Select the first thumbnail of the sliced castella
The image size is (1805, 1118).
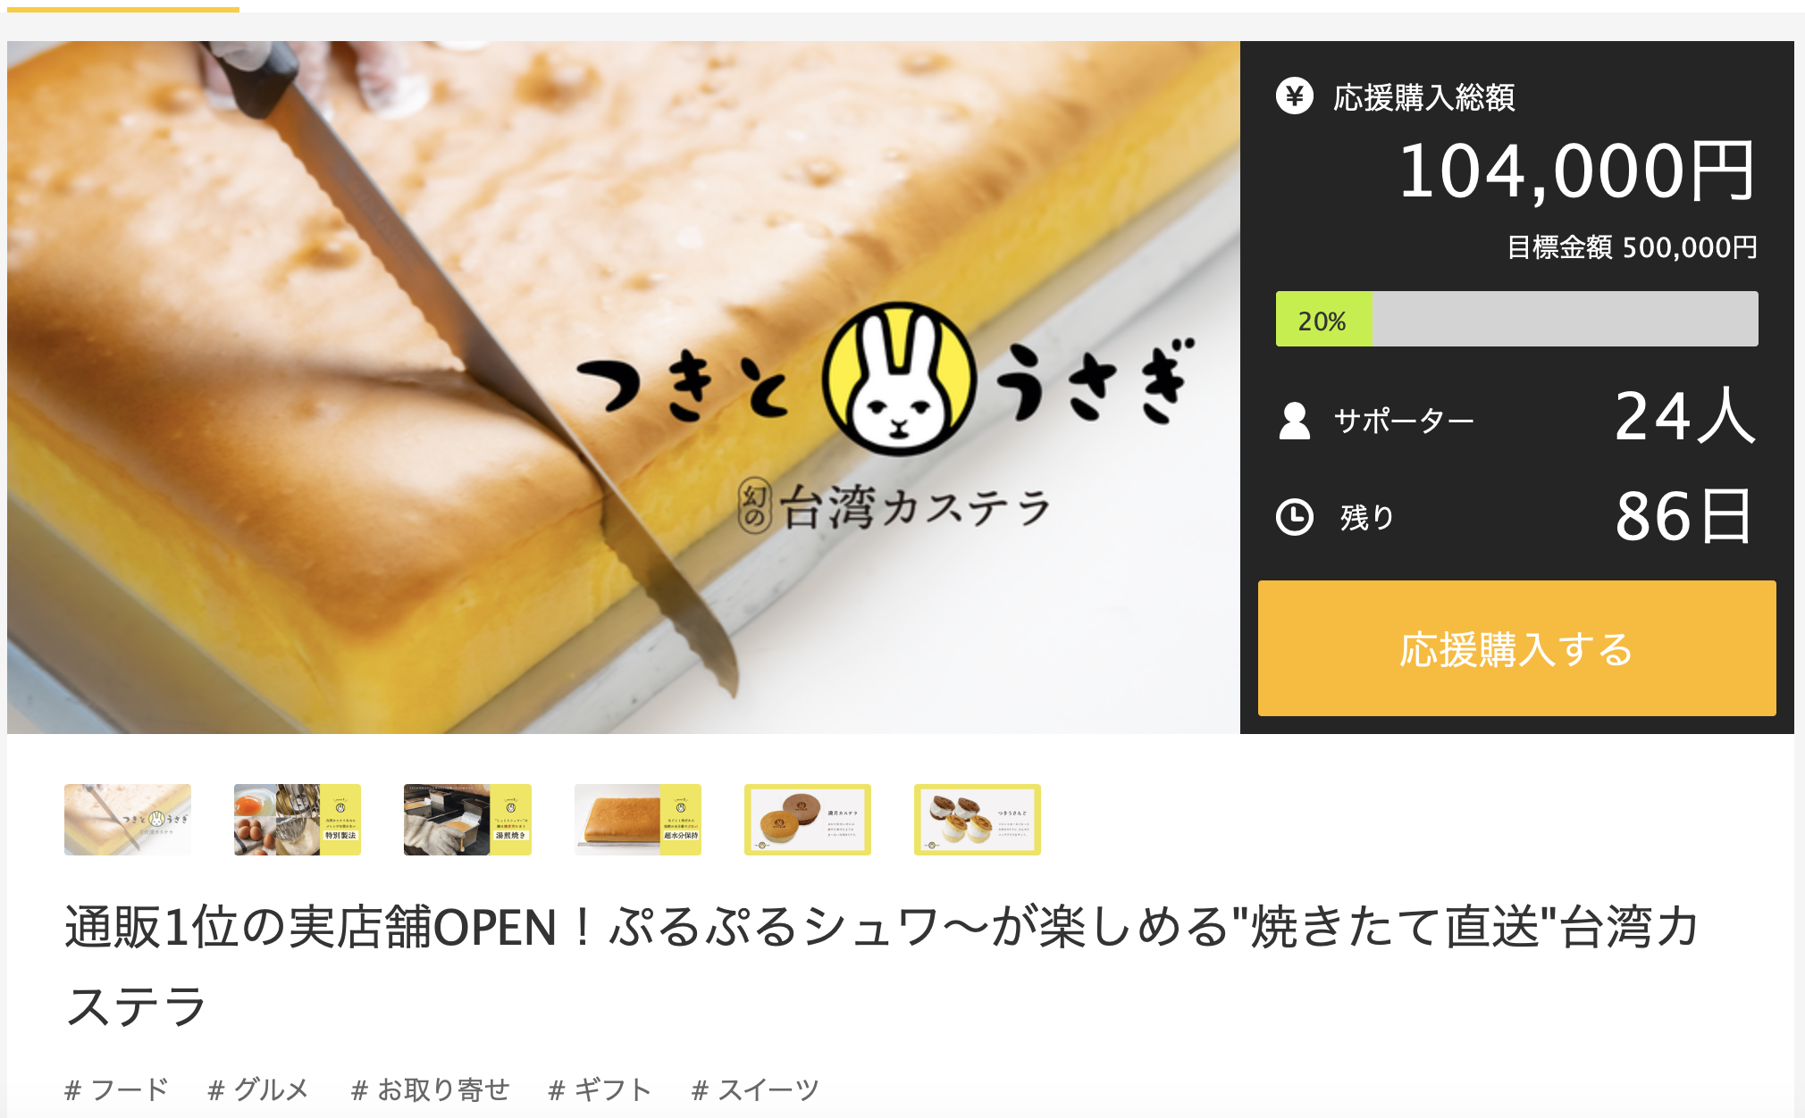pos(128,820)
